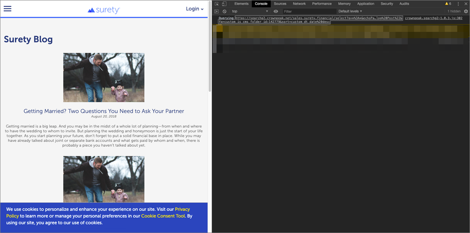Clear the console with the clear icon
The height and width of the screenshot is (233, 470).
click(x=224, y=11)
